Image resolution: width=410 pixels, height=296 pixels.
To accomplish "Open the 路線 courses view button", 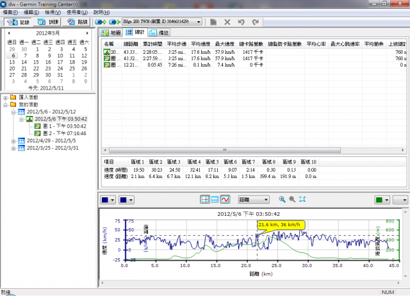I will (77, 22).
